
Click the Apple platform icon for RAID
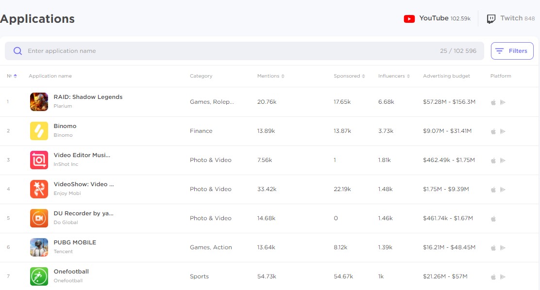493,102
